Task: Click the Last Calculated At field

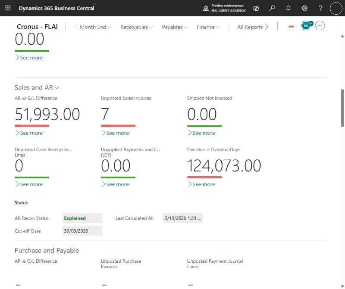Action: (x=183, y=218)
